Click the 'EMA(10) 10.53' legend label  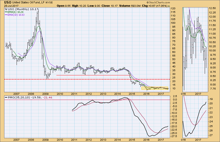(x=16, y=15)
